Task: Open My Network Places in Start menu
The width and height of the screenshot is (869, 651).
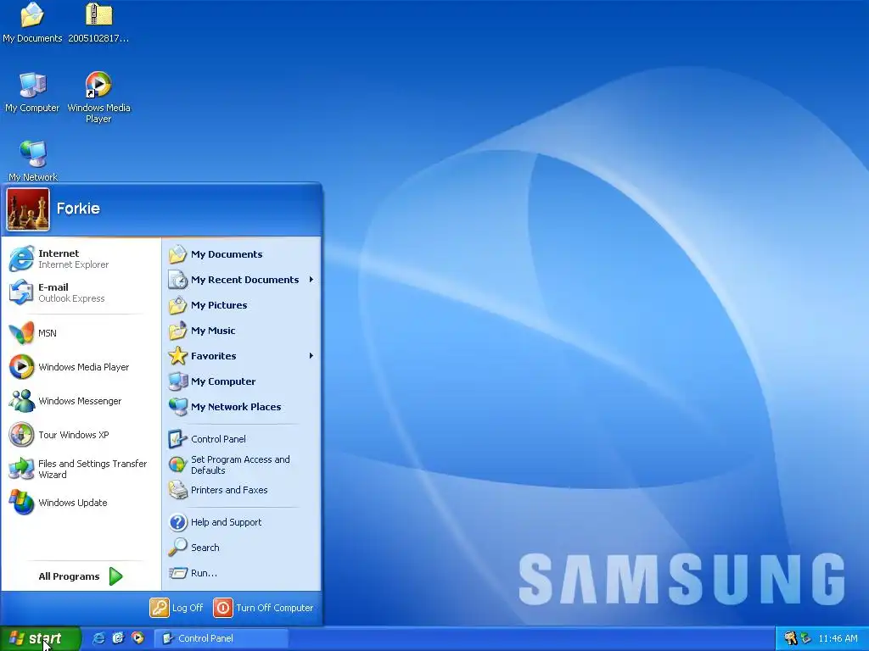Action: point(242,407)
